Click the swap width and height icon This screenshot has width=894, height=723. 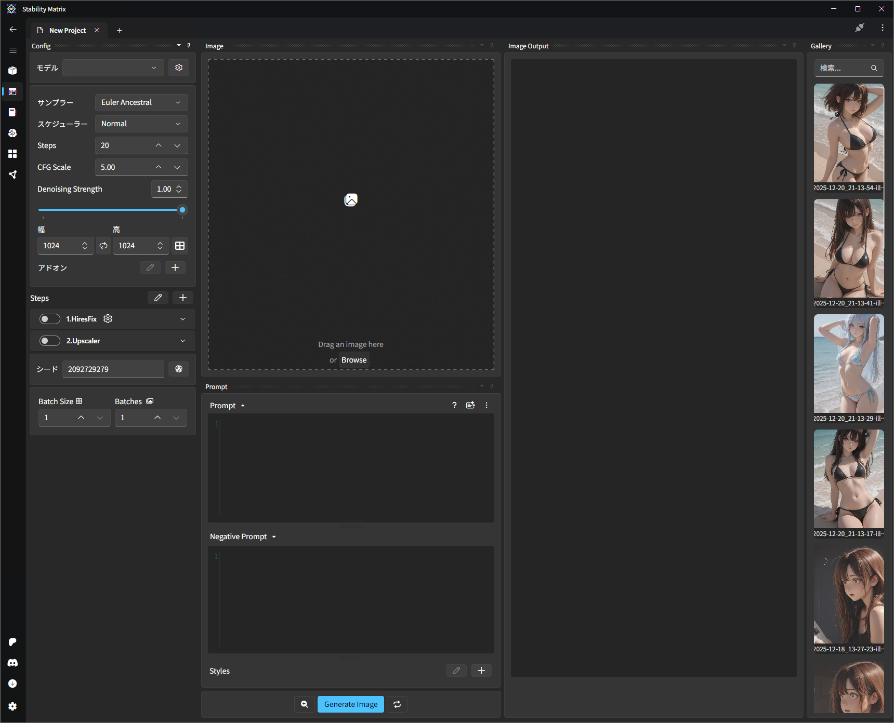coord(103,246)
